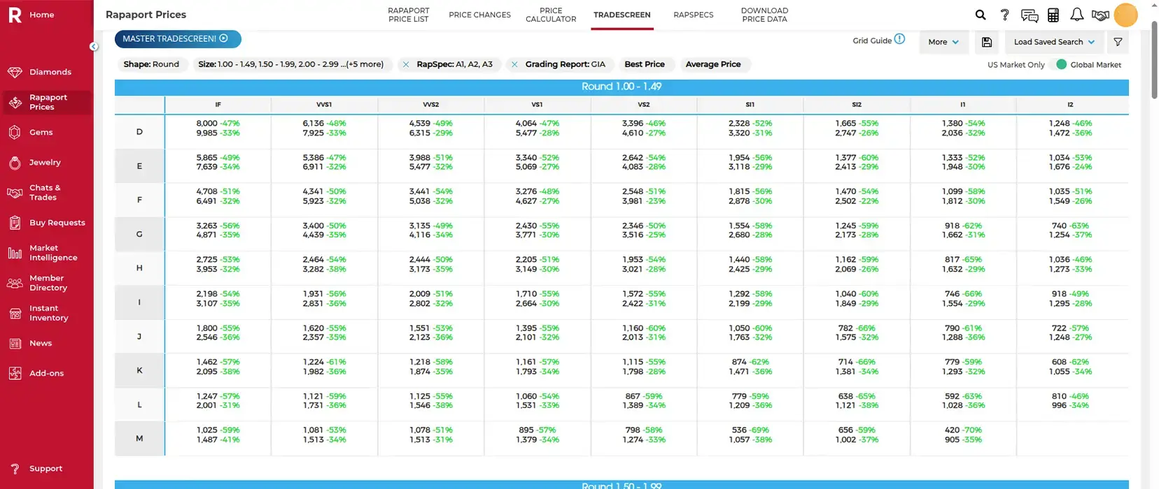Go to Home in the sidebar

[x=41, y=15]
